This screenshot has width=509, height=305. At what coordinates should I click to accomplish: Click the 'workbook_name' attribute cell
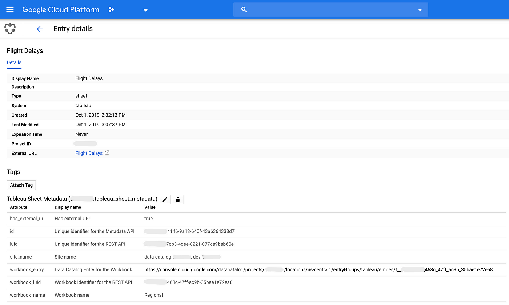coord(28,295)
